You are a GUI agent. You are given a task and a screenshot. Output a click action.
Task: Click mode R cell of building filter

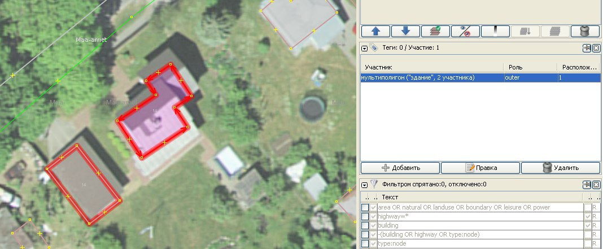coord(595,225)
